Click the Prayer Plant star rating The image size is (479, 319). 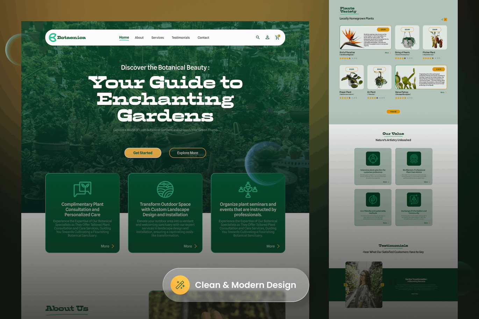[345, 98]
